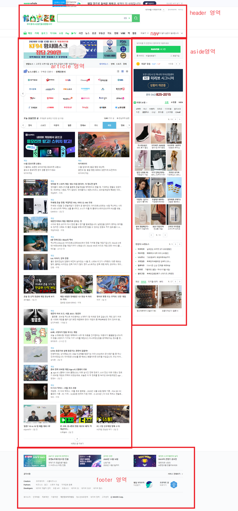
Task: Open 블로그 in the navigation menu
Action: (x=44, y=33)
